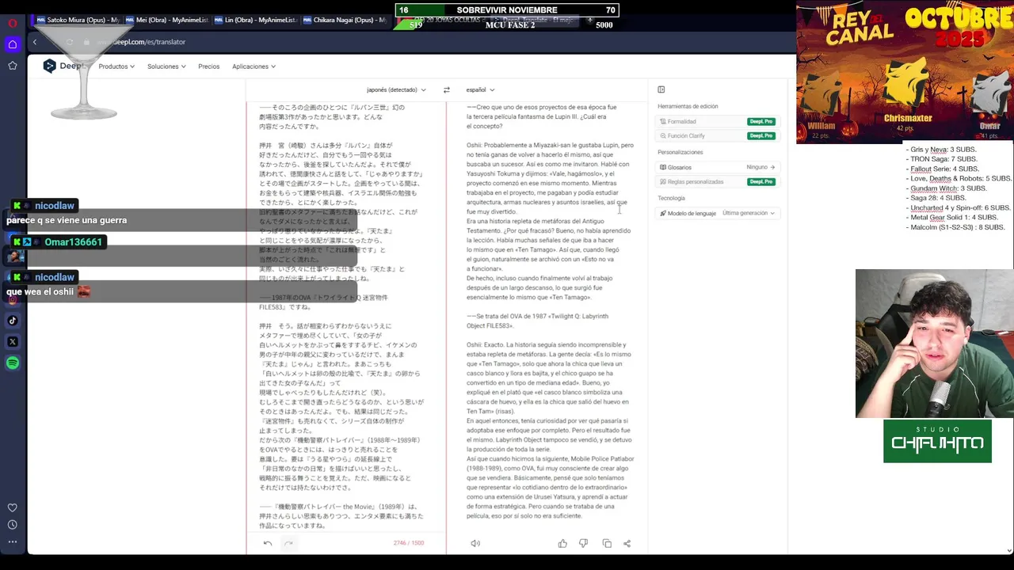Switch to Lin (Obra) MyAnimeList tab

[255, 20]
